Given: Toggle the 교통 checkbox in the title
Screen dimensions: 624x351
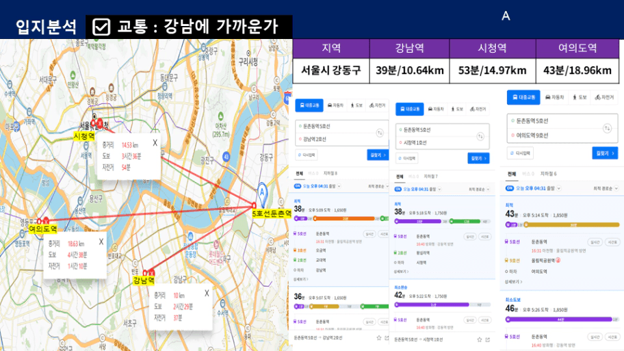Looking at the screenshot, I should tap(101, 27).
